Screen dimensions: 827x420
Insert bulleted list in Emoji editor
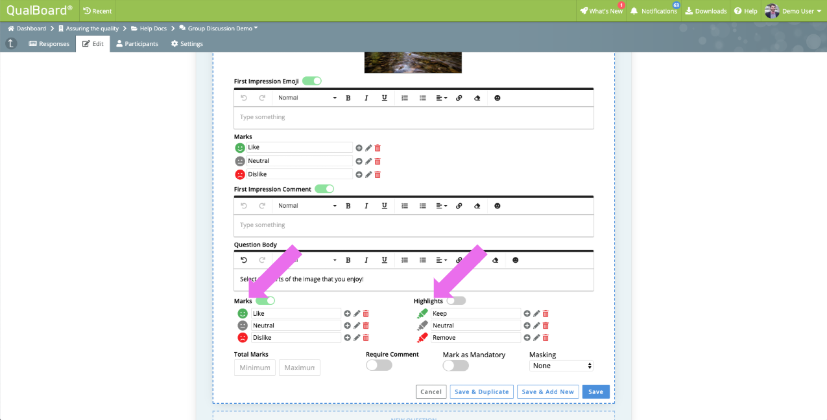pyautogui.click(x=423, y=98)
